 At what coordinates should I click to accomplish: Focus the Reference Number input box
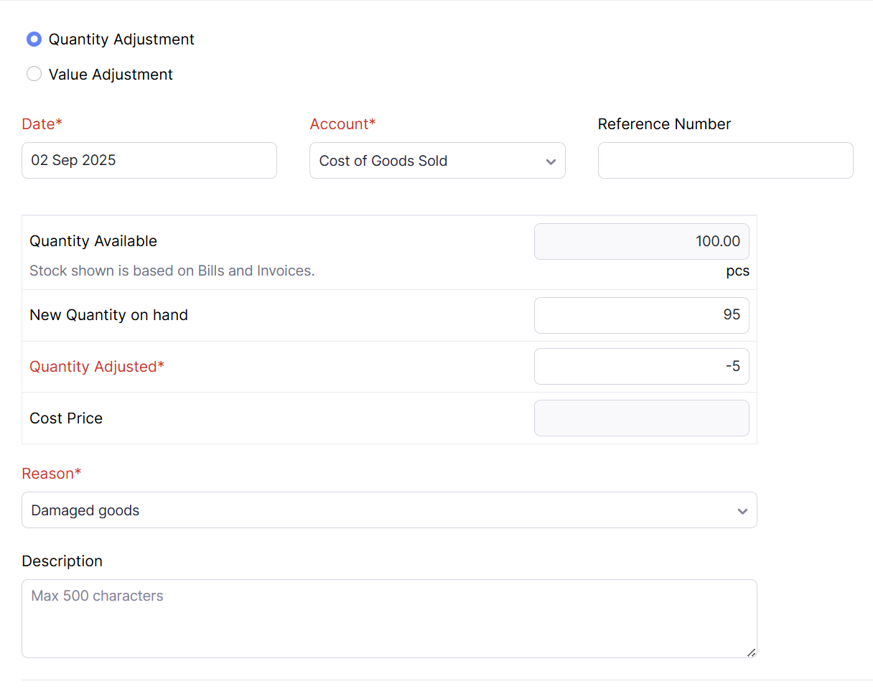point(725,160)
